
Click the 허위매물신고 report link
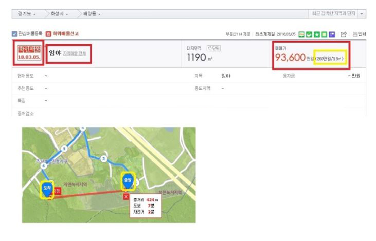click(x=65, y=34)
